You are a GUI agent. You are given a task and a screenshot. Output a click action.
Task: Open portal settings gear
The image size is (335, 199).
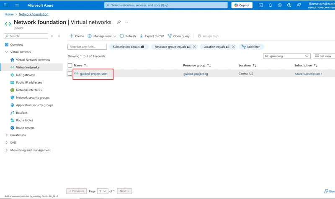pyautogui.click(x=280, y=5)
